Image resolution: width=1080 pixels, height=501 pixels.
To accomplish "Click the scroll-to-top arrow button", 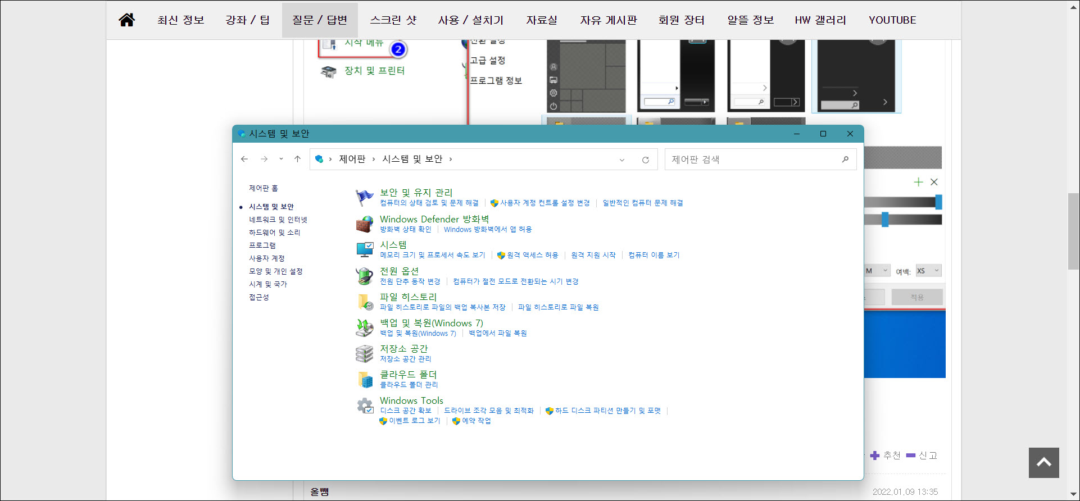I will (x=1044, y=463).
